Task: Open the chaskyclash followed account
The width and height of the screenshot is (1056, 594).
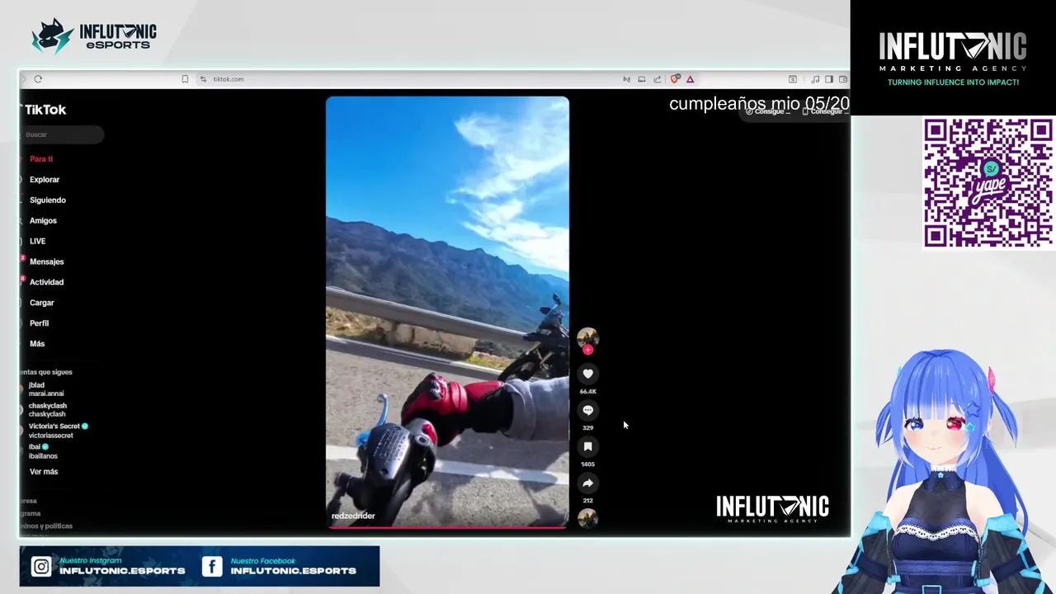Action: 48,410
